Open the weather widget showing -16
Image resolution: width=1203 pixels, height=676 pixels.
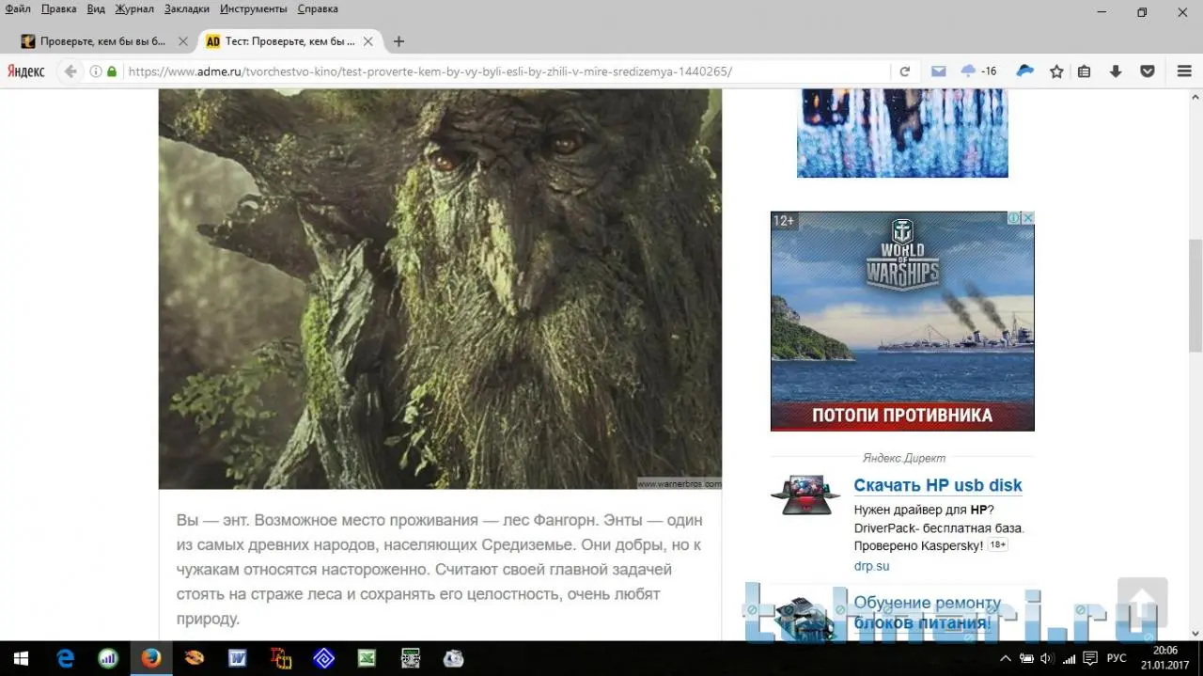[977, 71]
